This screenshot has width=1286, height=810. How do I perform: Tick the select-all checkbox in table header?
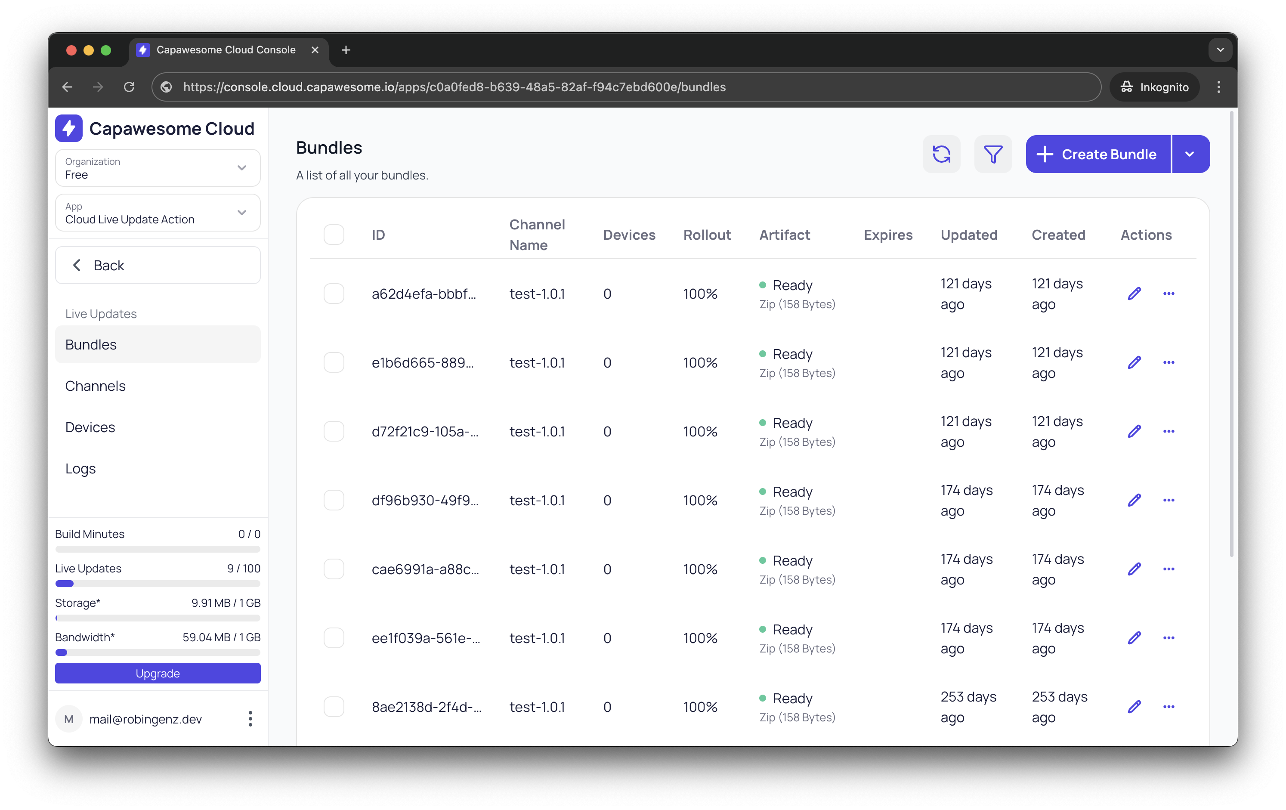(334, 235)
